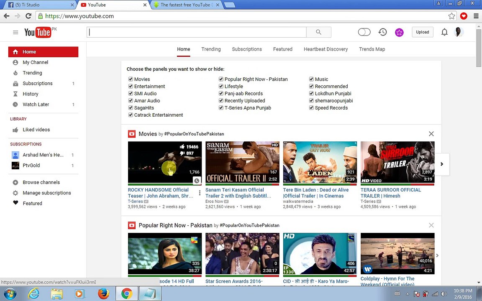Click the Windows Start button
Viewport: 482px width, 301px height.
(x=10, y=294)
